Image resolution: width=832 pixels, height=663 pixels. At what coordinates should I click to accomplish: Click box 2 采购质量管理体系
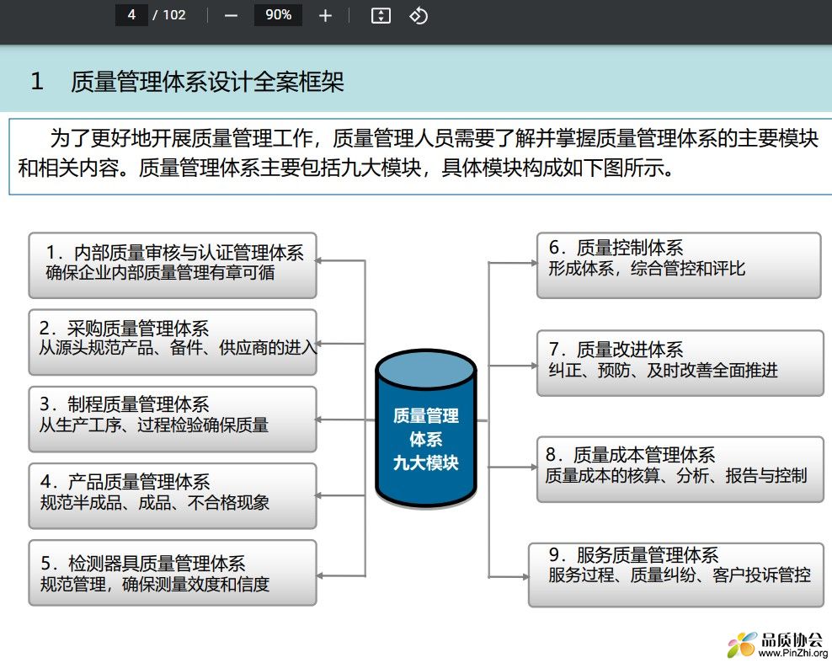click(173, 342)
